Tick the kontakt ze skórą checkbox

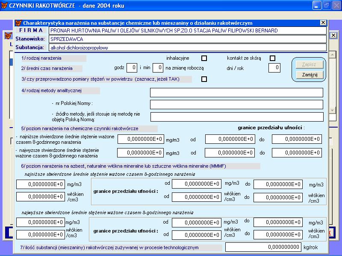pyautogui.click(x=272, y=58)
